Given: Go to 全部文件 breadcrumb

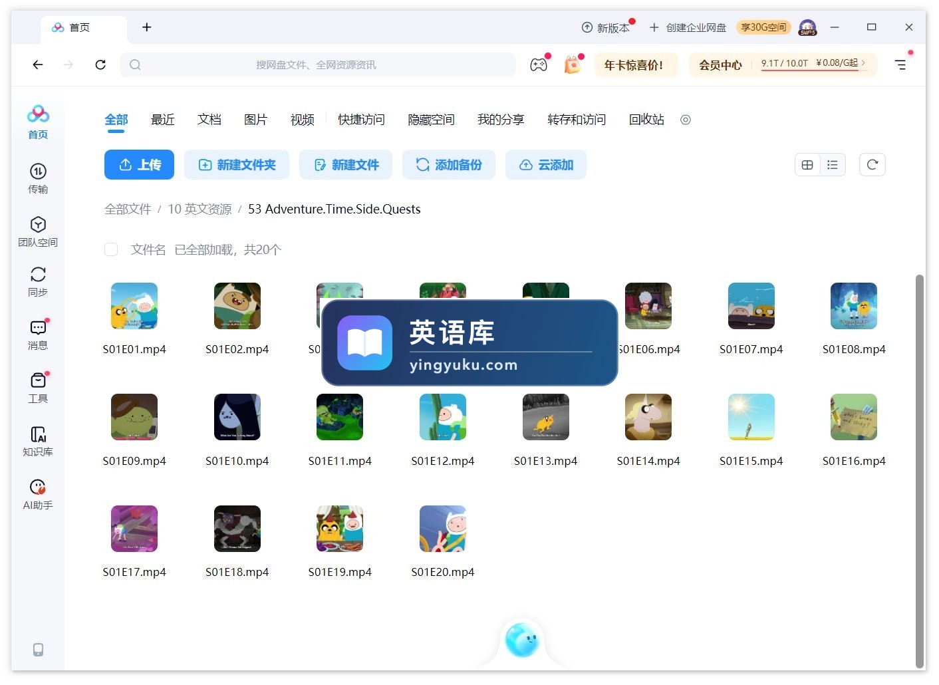Looking at the screenshot, I should (128, 209).
